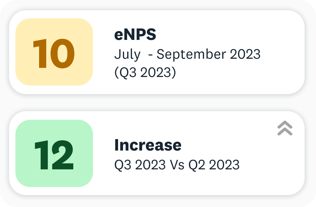The width and height of the screenshot is (316, 207).
Task: Click the double chevron up icon
Action: point(285,128)
